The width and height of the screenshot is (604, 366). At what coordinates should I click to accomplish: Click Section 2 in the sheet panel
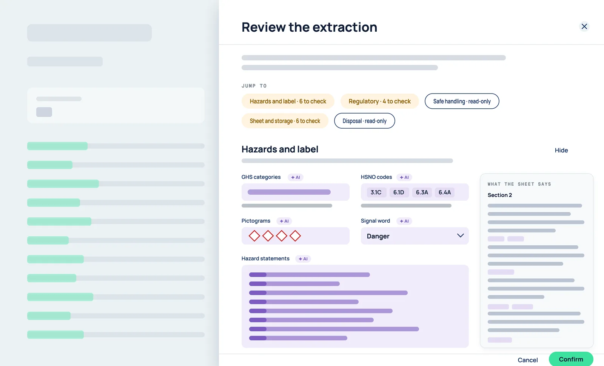tap(500, 195)
